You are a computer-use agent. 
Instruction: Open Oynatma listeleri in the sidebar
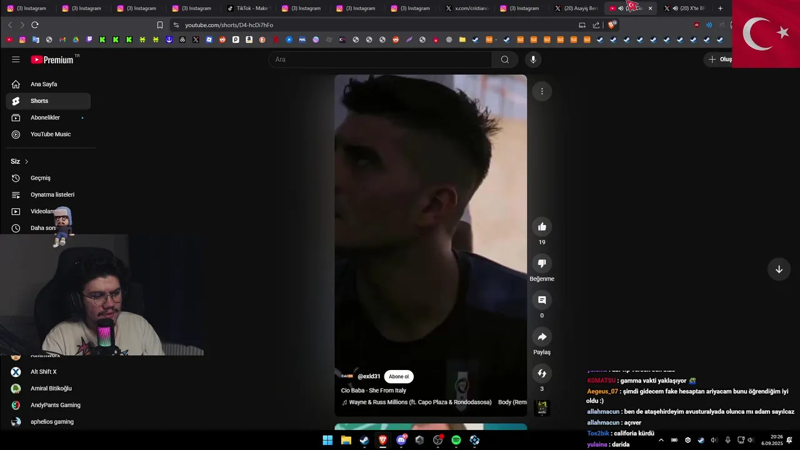[48, 194]
